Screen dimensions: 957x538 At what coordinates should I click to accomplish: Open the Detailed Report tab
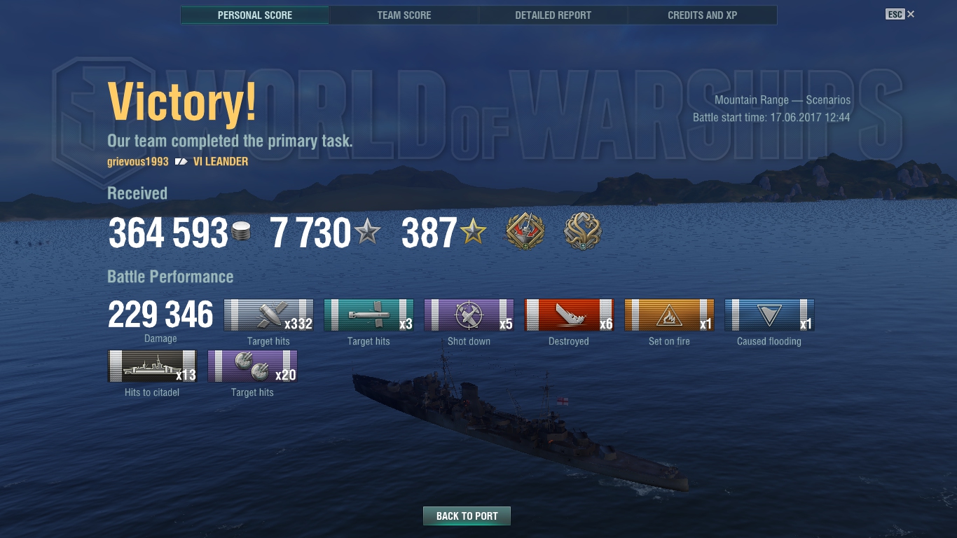[x=553, y=15]
